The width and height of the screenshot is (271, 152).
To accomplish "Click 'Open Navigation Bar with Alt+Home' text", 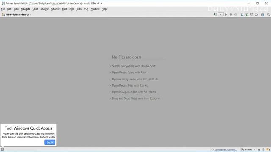I will (x=134, y=92).
